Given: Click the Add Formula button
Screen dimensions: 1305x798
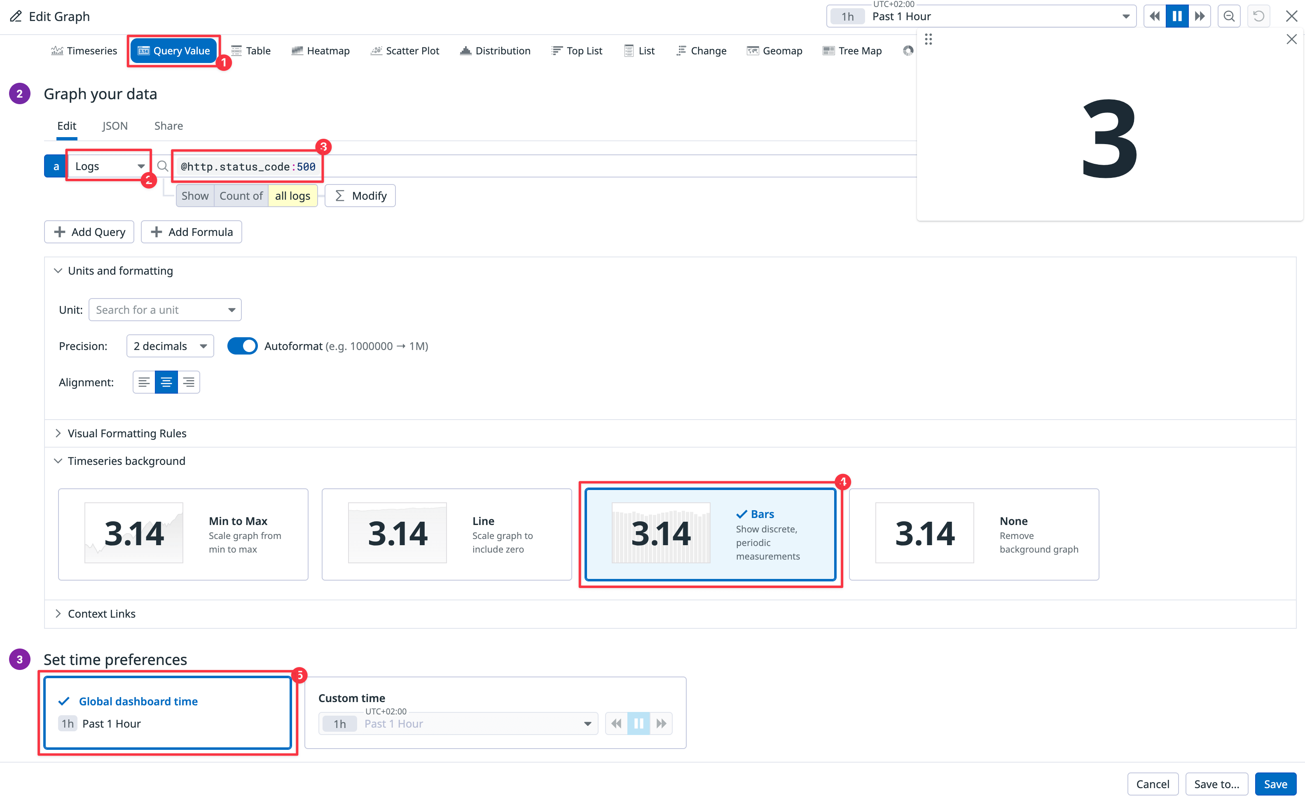Looking at the screenshot, I should point(191,231).
